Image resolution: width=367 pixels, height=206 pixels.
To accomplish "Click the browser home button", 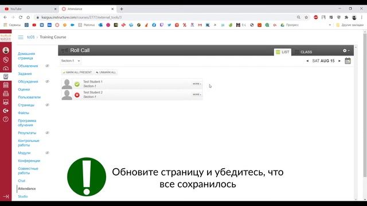I will point(28,17).
